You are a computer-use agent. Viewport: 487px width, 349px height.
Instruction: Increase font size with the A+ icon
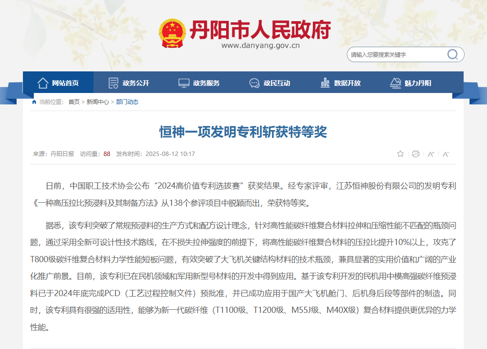tap(431, 154)
